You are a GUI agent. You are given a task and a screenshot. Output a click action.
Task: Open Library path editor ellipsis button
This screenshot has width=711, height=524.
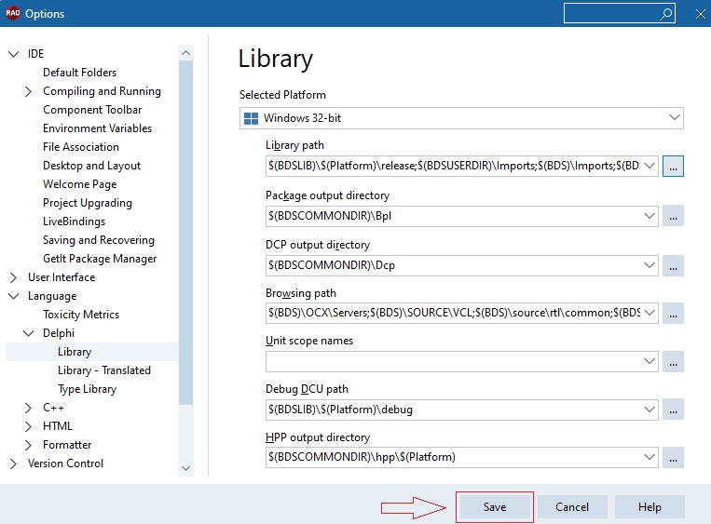point(673,167)
